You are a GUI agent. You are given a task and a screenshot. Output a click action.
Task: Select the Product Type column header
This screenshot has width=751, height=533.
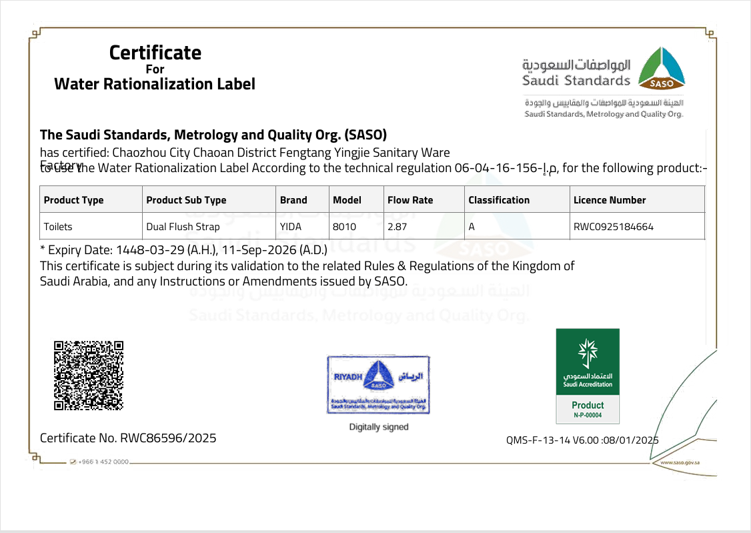coord(74,200)
